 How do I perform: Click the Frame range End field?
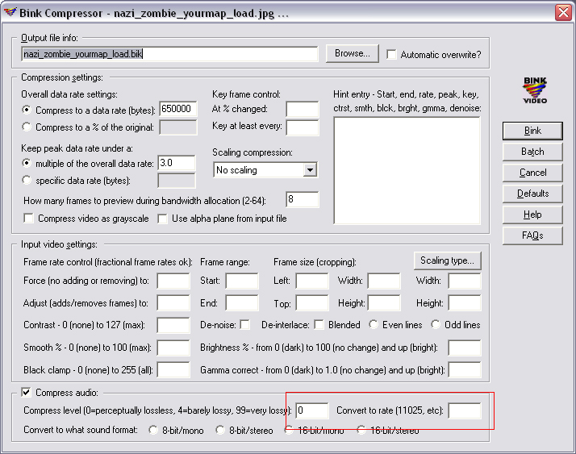coord(242,303)
